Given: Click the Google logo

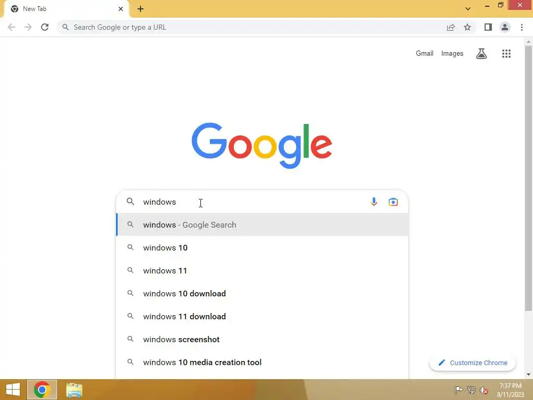Looking at the screenshot, I should click(262, 146).
